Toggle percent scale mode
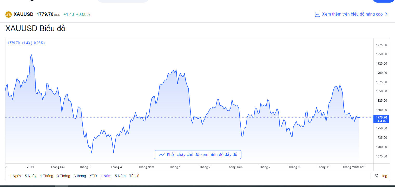 (377, 176)
